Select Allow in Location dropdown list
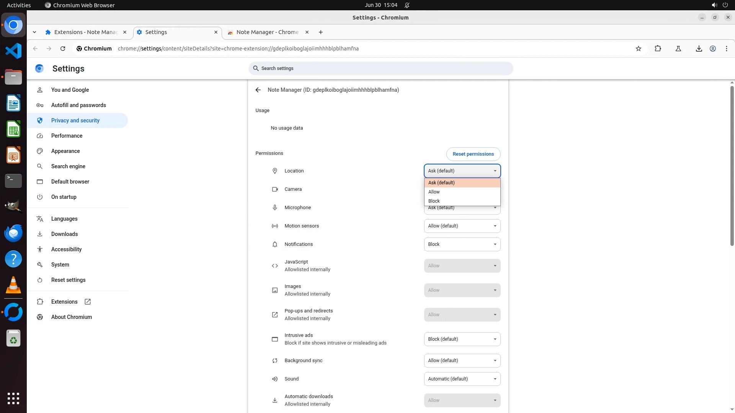The height and width of the screenshot is (413, 735). (x=434, y=192)
